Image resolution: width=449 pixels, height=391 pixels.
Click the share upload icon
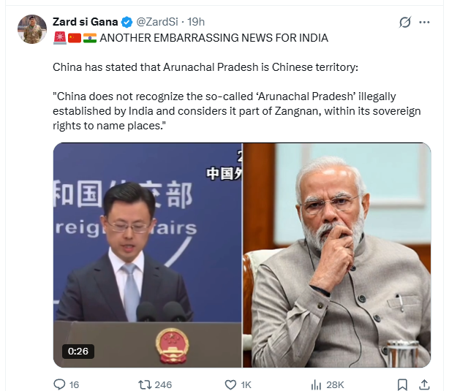[x=424, y=384]
